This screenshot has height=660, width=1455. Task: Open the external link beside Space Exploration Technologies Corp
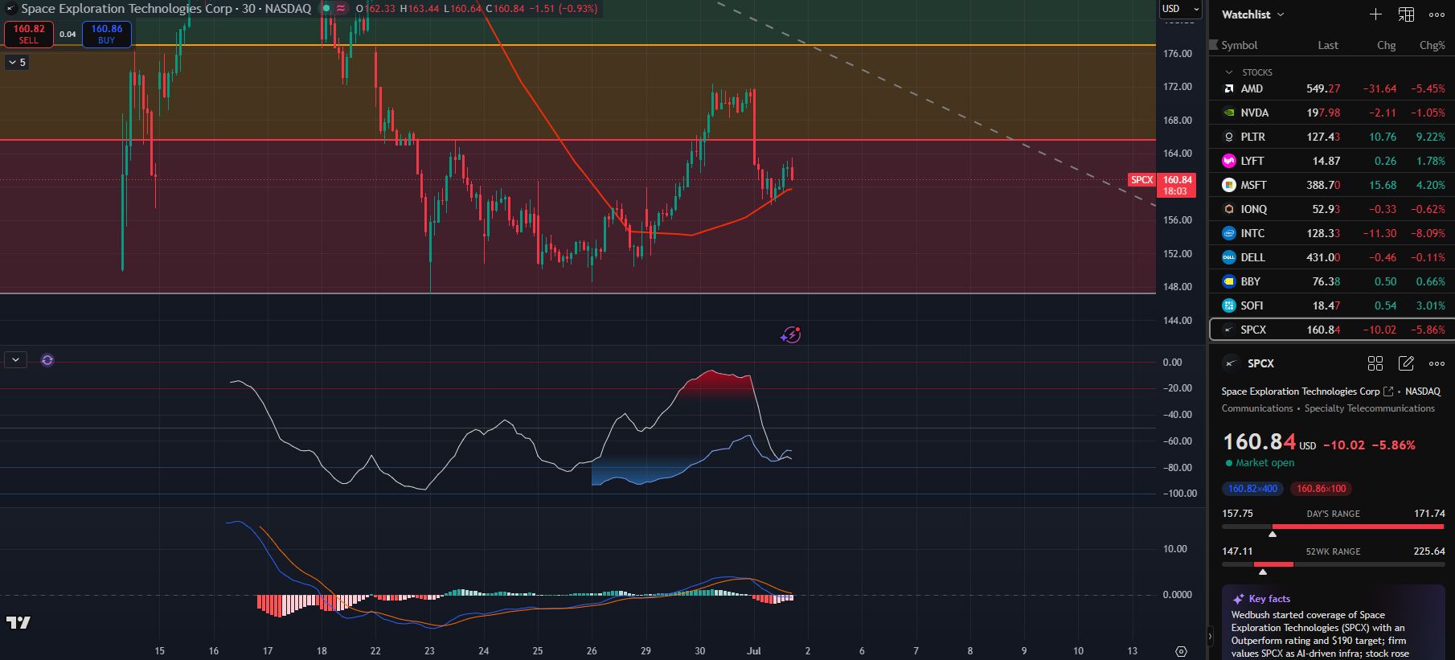pos(1388,391)
